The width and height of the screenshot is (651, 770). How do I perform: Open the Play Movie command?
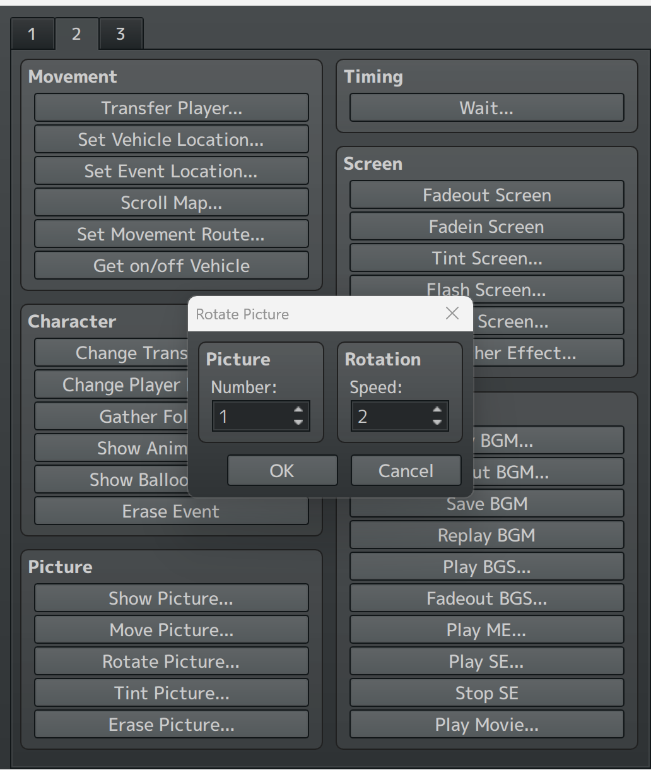tap(487, 725)
